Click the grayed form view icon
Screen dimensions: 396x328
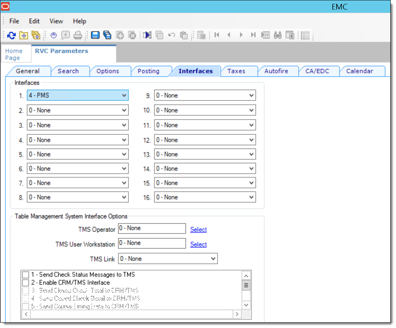click(201, 35)
